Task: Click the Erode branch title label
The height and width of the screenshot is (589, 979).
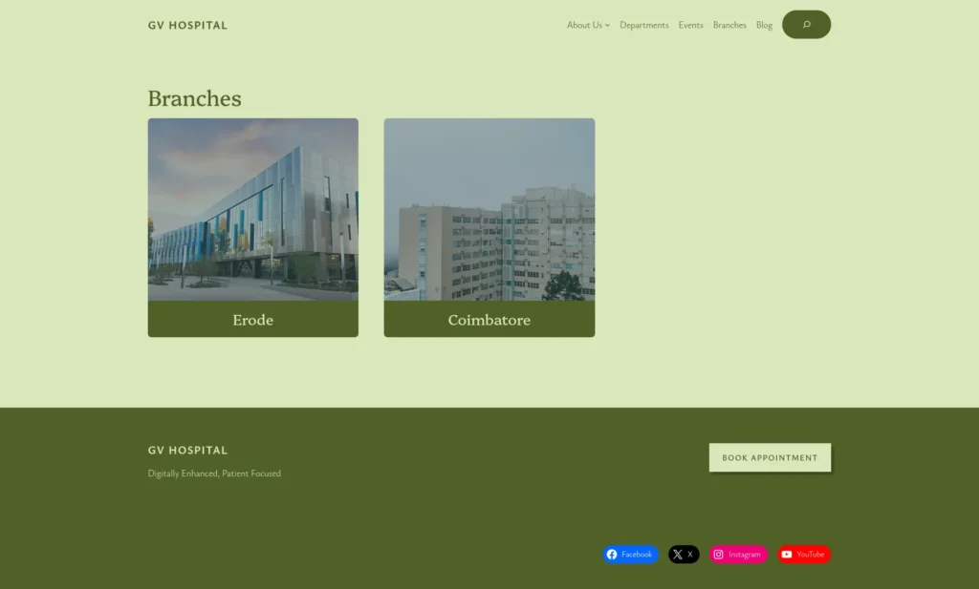Action: pyautogui.click(x=253, y=320)
